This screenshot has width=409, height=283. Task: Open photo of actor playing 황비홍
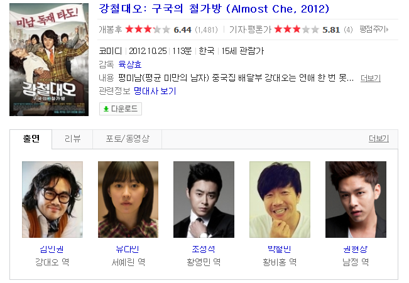click(x=280, y=200)
